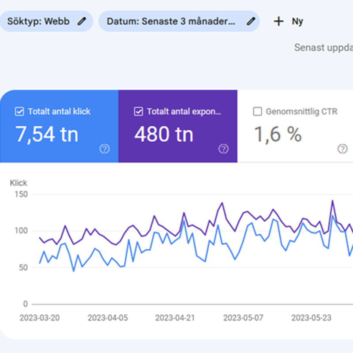Click the pencil icon on Söktyp filter
353x353 pixels.
pos(82,21)
